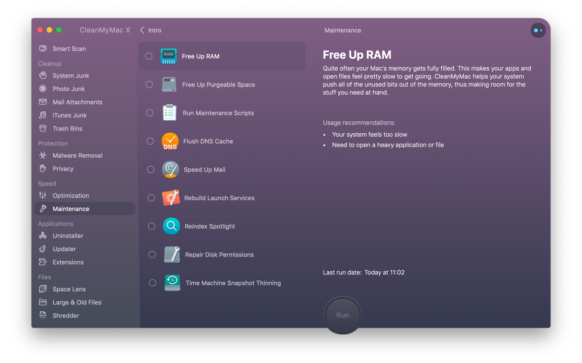
Task: Click the Large & Old Files folder icon
Action: pos(43,302)
